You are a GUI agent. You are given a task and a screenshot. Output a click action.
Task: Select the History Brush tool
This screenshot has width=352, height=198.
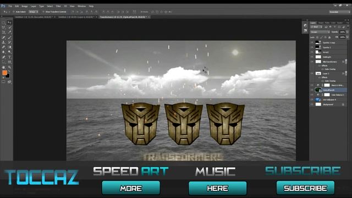[9, 42]
